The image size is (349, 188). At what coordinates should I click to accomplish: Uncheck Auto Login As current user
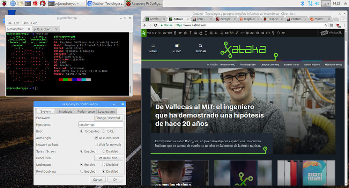(x=96, y=138)
